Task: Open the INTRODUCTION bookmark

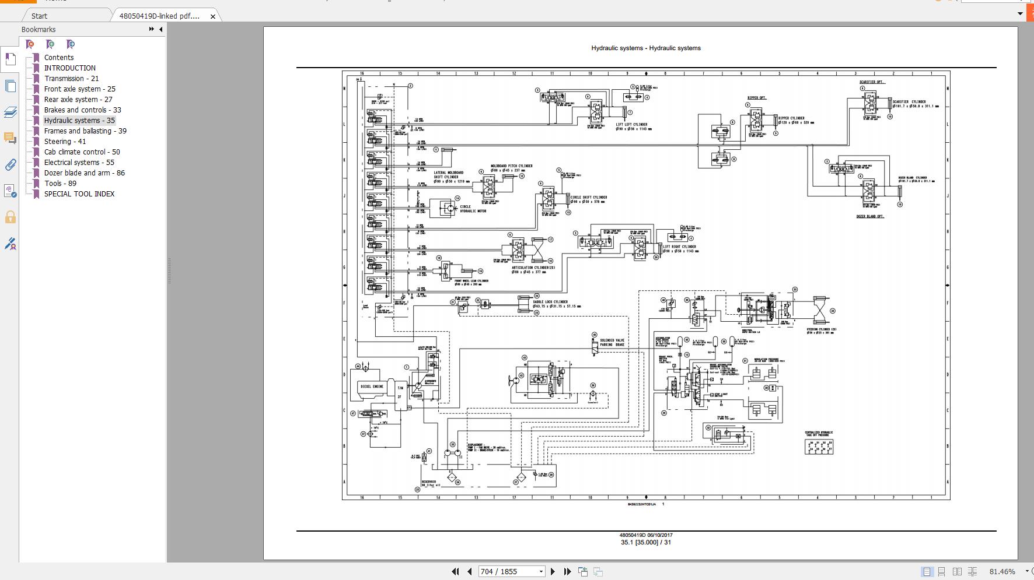Action: 70,68
